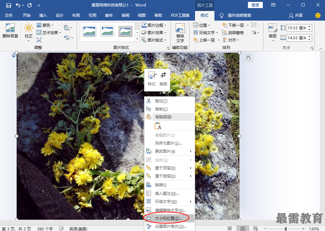This screenshot has width=325, height=231.
Task: Select the first picture style thumbnail
Action: tap(89, 31)
